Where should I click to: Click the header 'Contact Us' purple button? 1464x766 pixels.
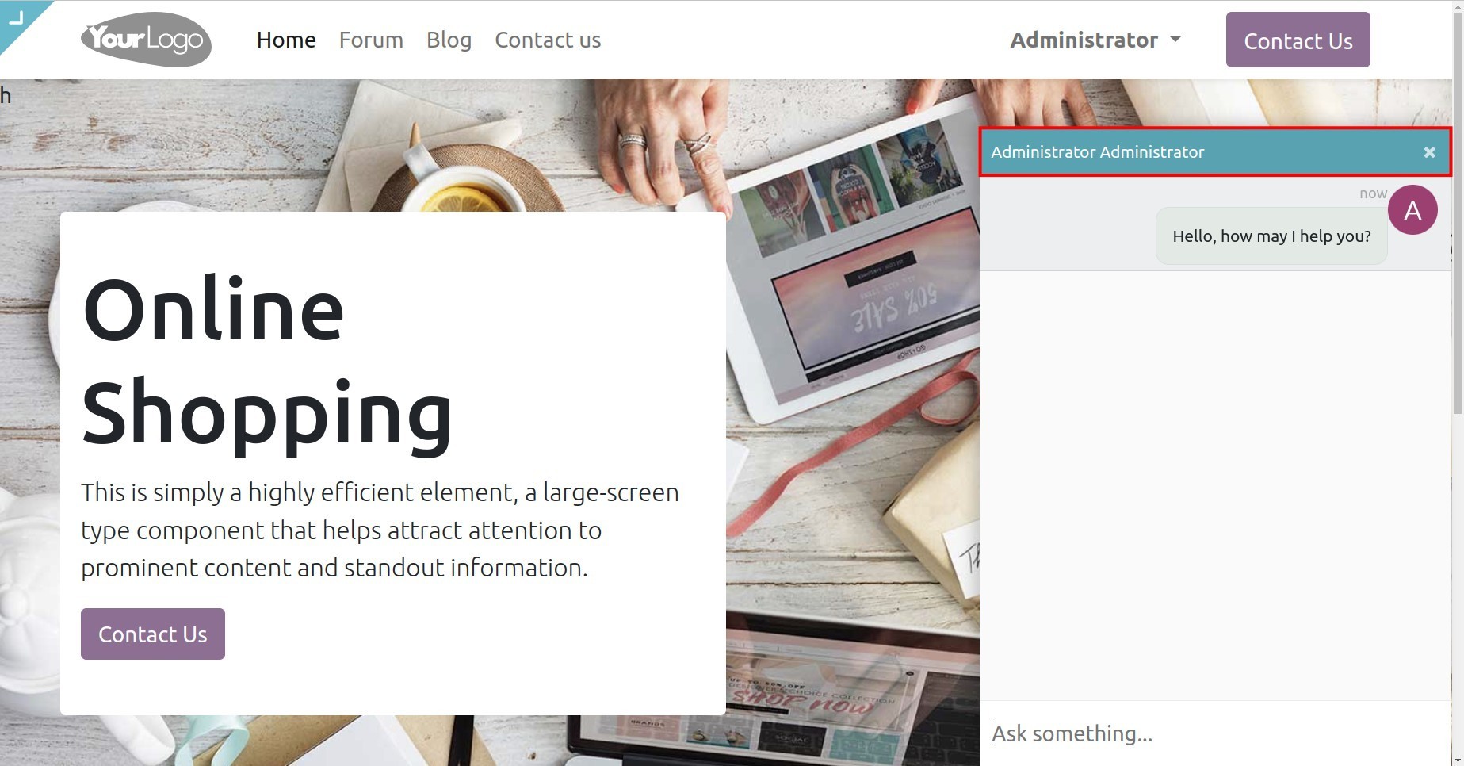click(1298, 40)
